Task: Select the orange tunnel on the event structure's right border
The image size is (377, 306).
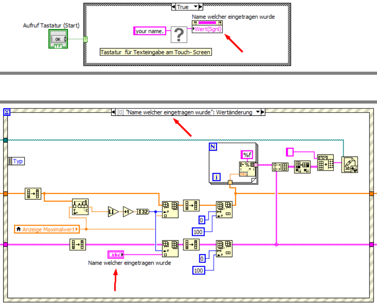Action: tap(372, 193)
